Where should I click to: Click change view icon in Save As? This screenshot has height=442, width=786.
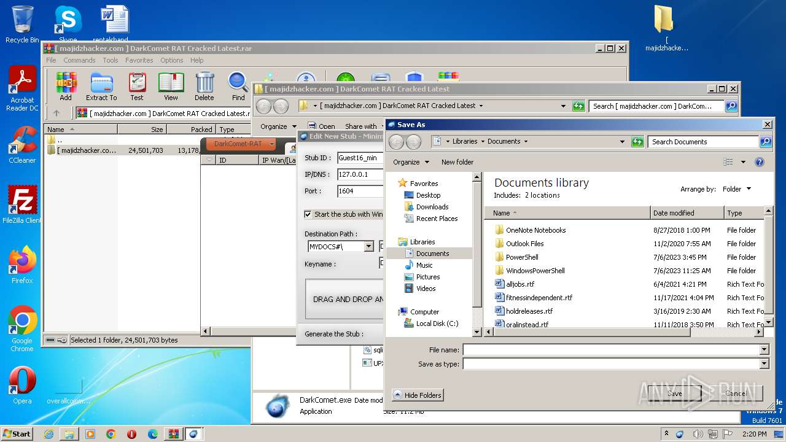(x=728, y=162)
